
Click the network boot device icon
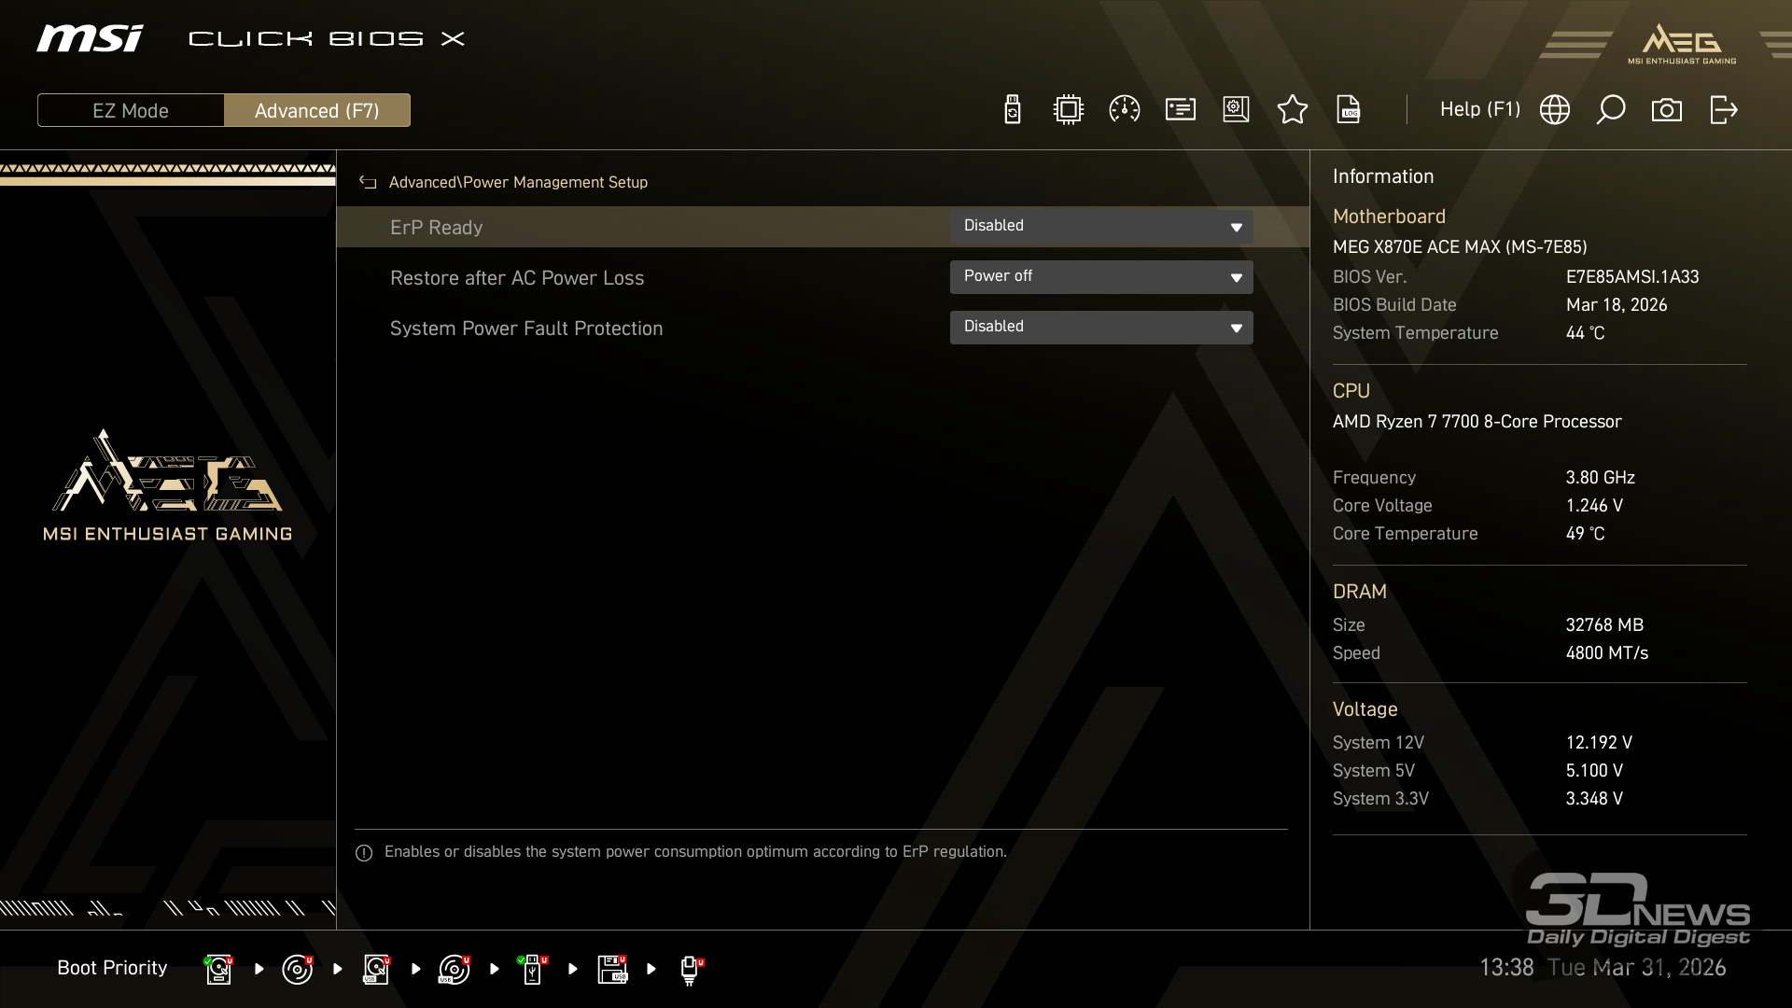[691, 969]
